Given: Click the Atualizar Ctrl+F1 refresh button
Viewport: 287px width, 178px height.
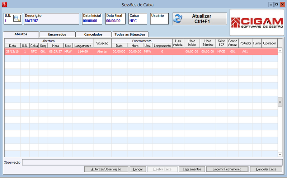Looking at the screenshot, I should coord(200,19).
